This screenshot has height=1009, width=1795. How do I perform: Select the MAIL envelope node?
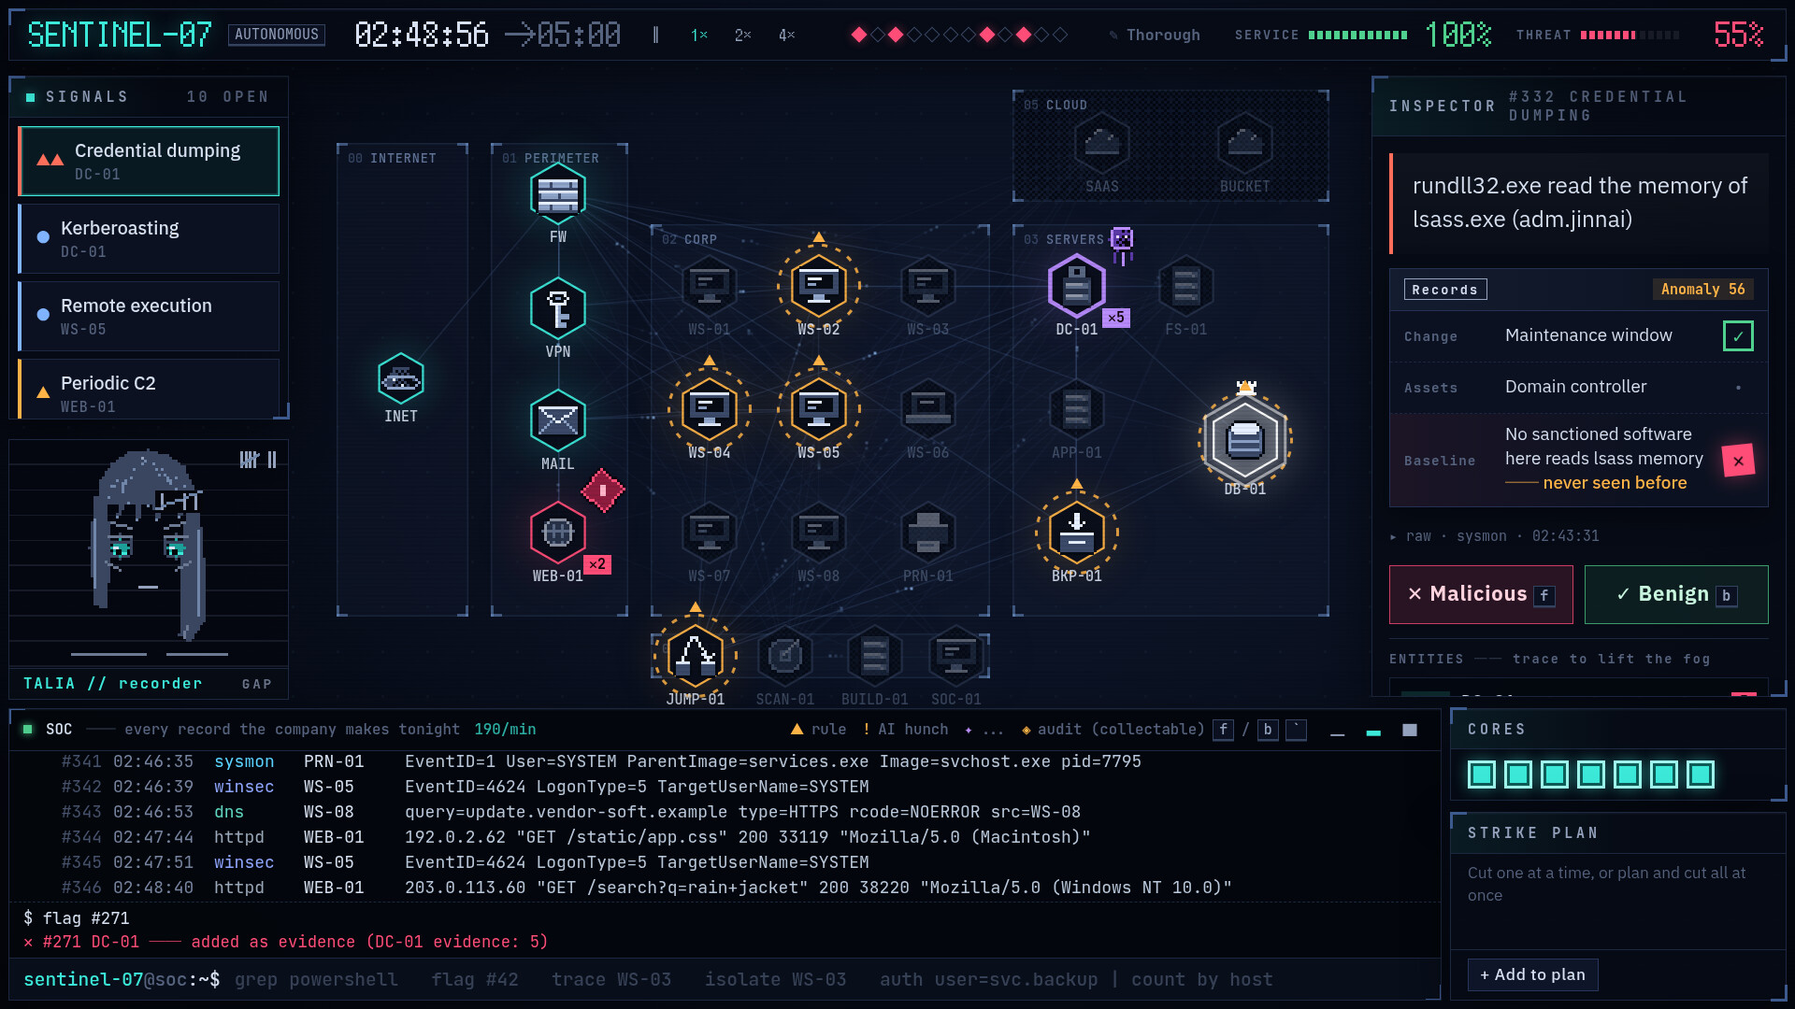(x=558, y=420)
